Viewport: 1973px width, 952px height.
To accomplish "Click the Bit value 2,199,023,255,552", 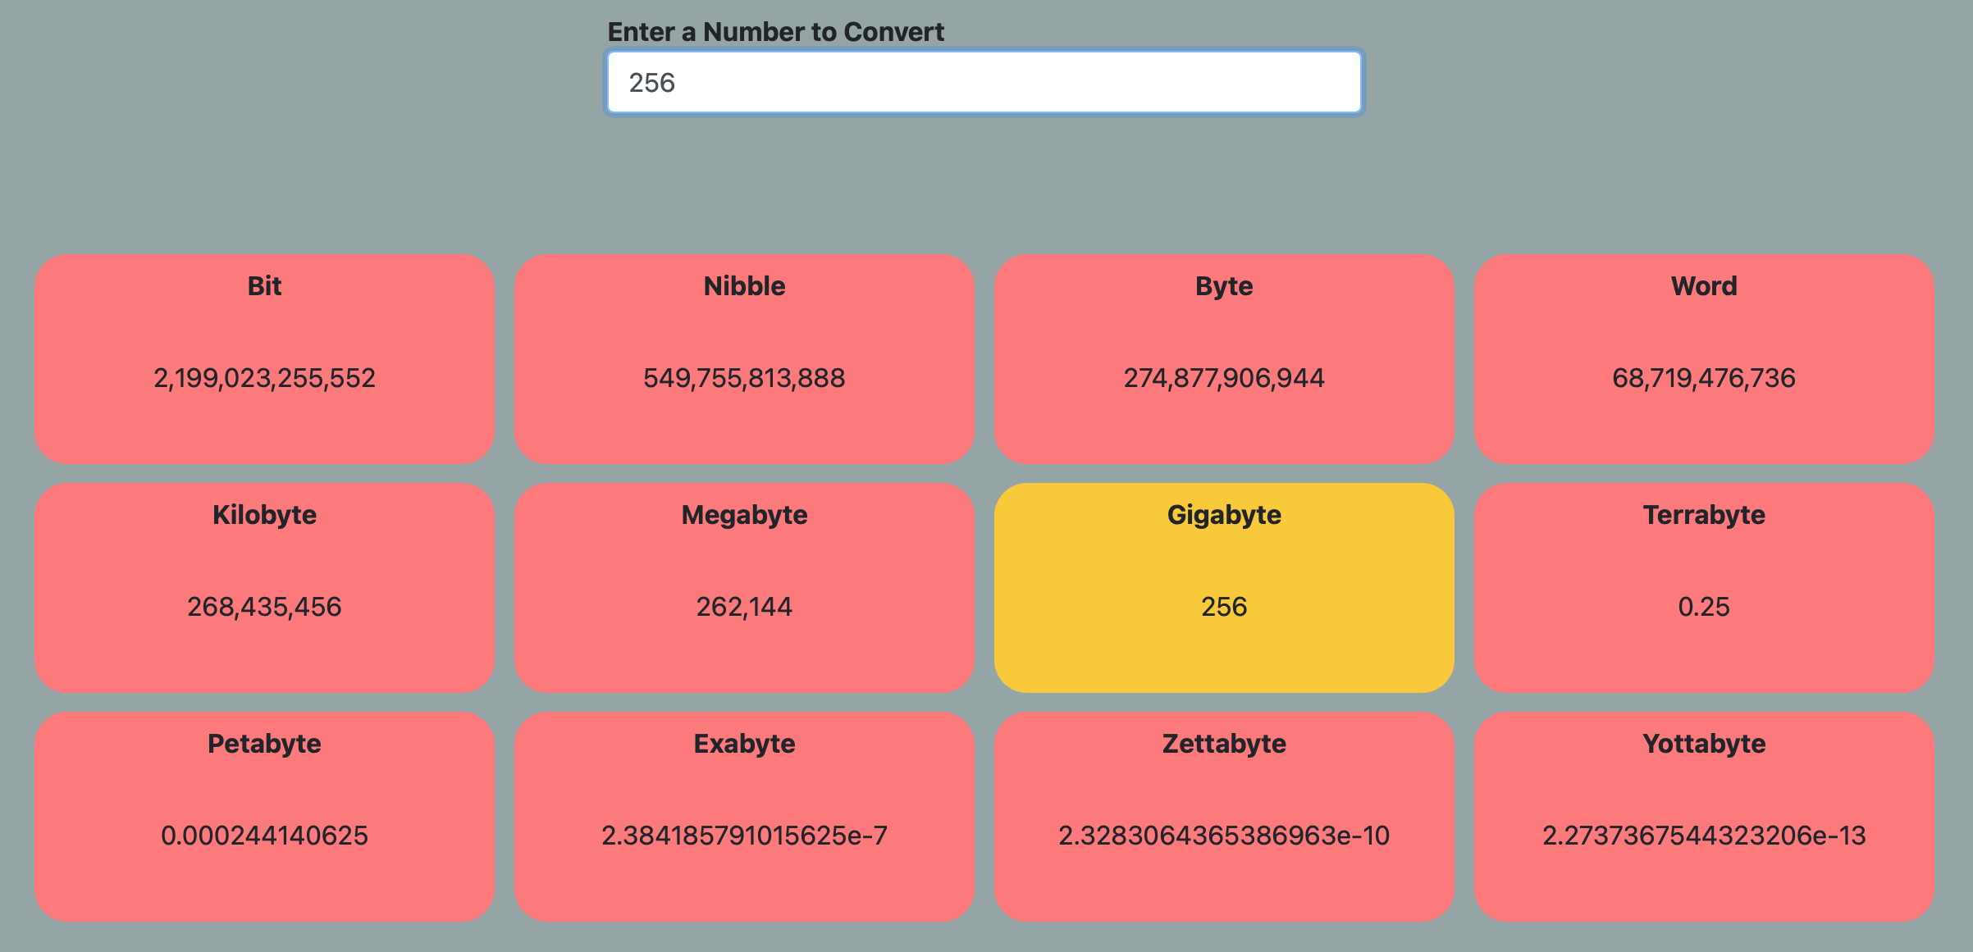I will click(x=264, y=378).
